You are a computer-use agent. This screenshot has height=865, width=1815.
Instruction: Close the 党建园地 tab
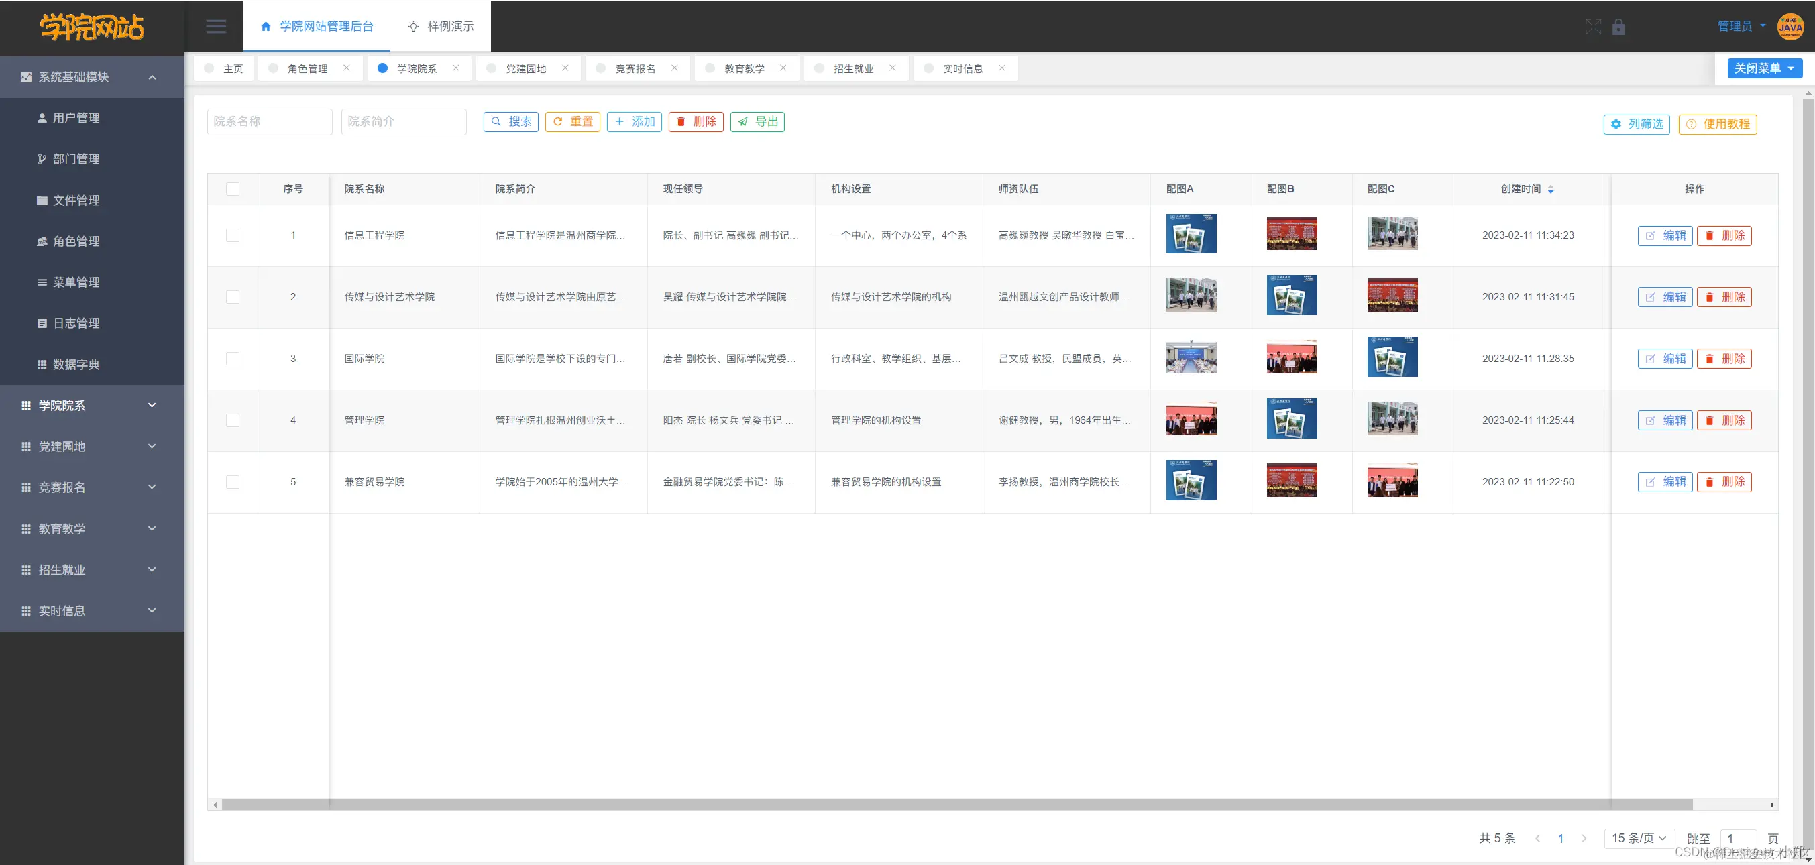(565, 68)
